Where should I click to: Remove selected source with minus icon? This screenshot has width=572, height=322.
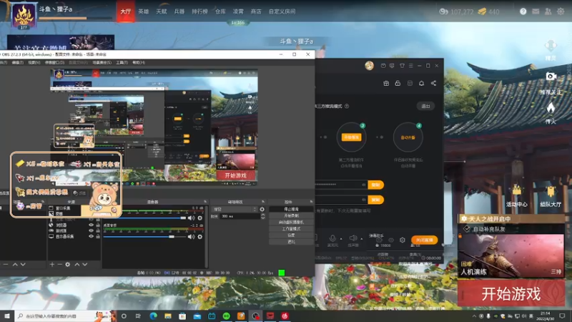(x=59, y=264)
